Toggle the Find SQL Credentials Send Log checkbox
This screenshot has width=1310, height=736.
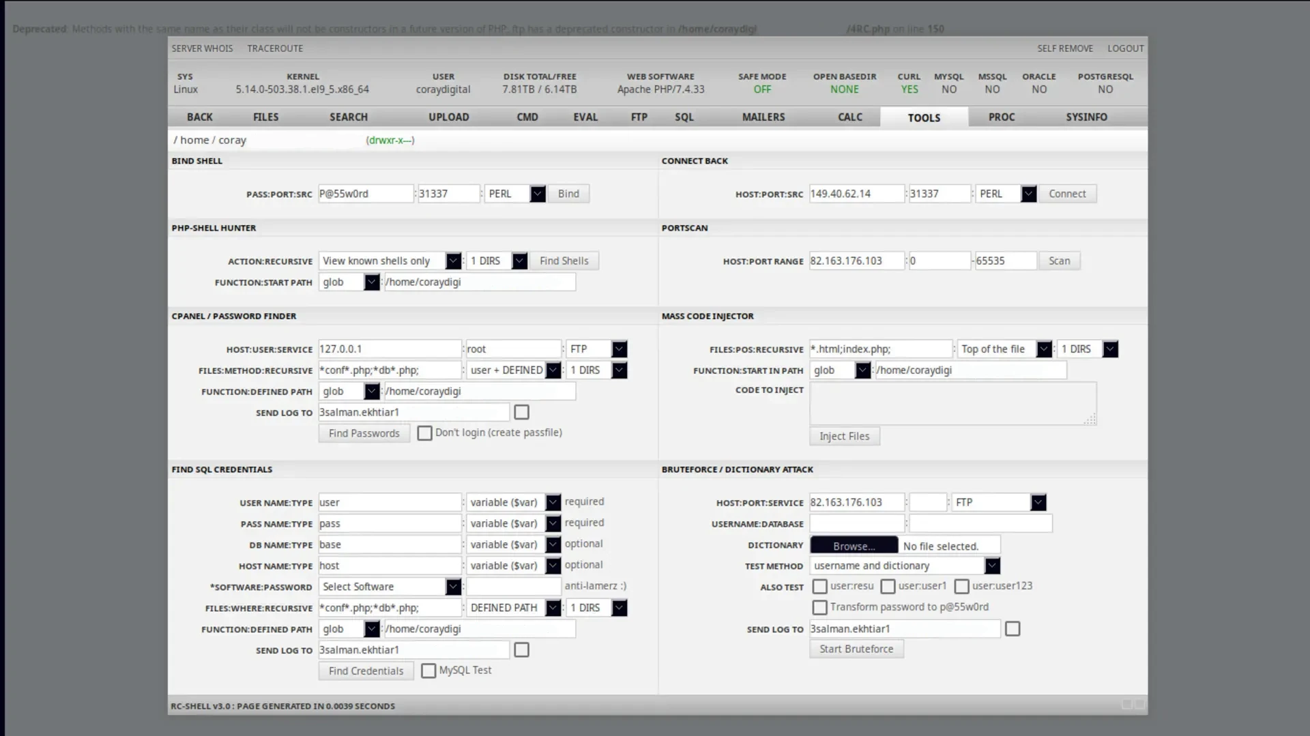[x=522, y=650]
